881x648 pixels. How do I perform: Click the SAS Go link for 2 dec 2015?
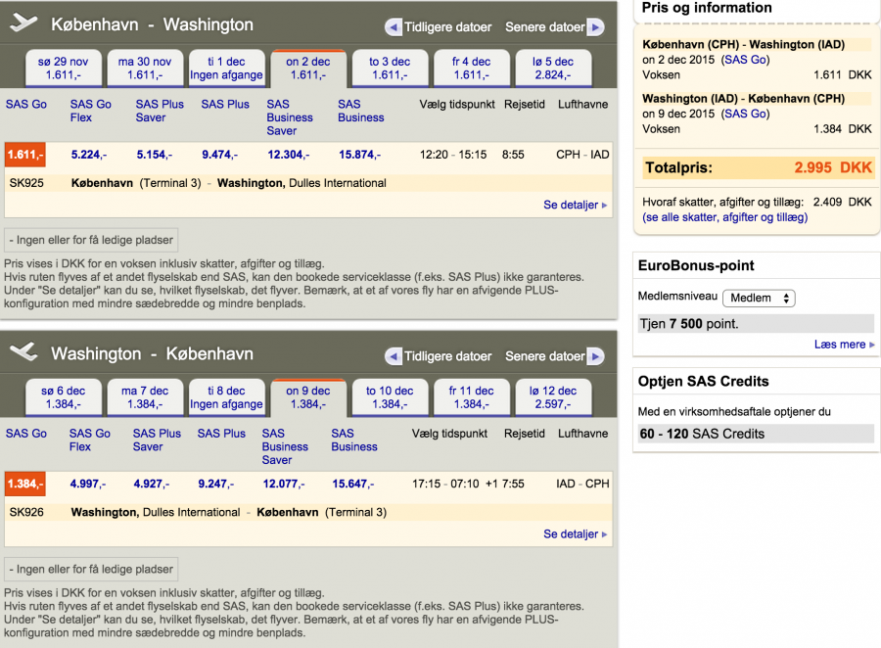pyautogui.click(x=745, y=60)
